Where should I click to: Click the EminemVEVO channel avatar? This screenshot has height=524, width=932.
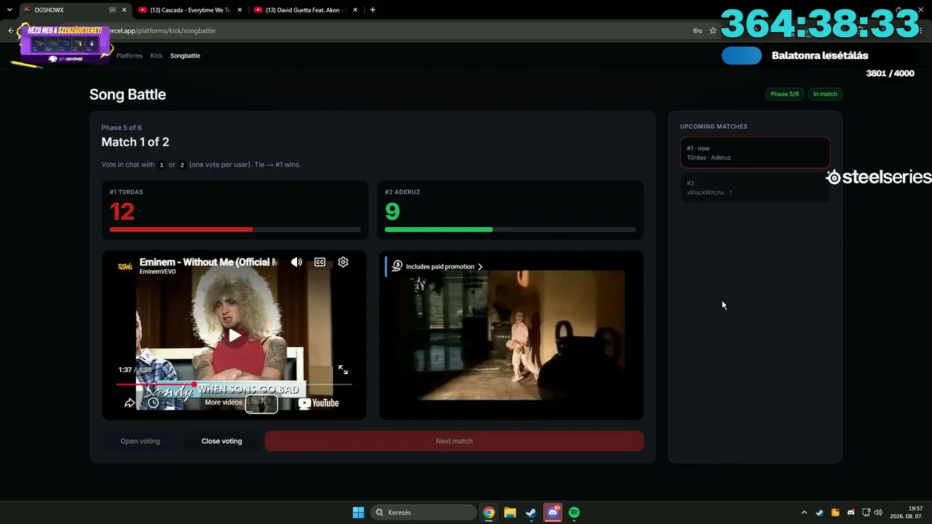click(x=125, y=266)
